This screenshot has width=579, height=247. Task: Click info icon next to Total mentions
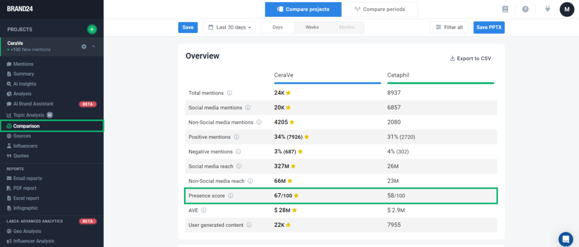coord(229,93)
